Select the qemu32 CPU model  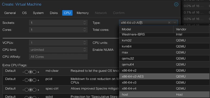165,58
